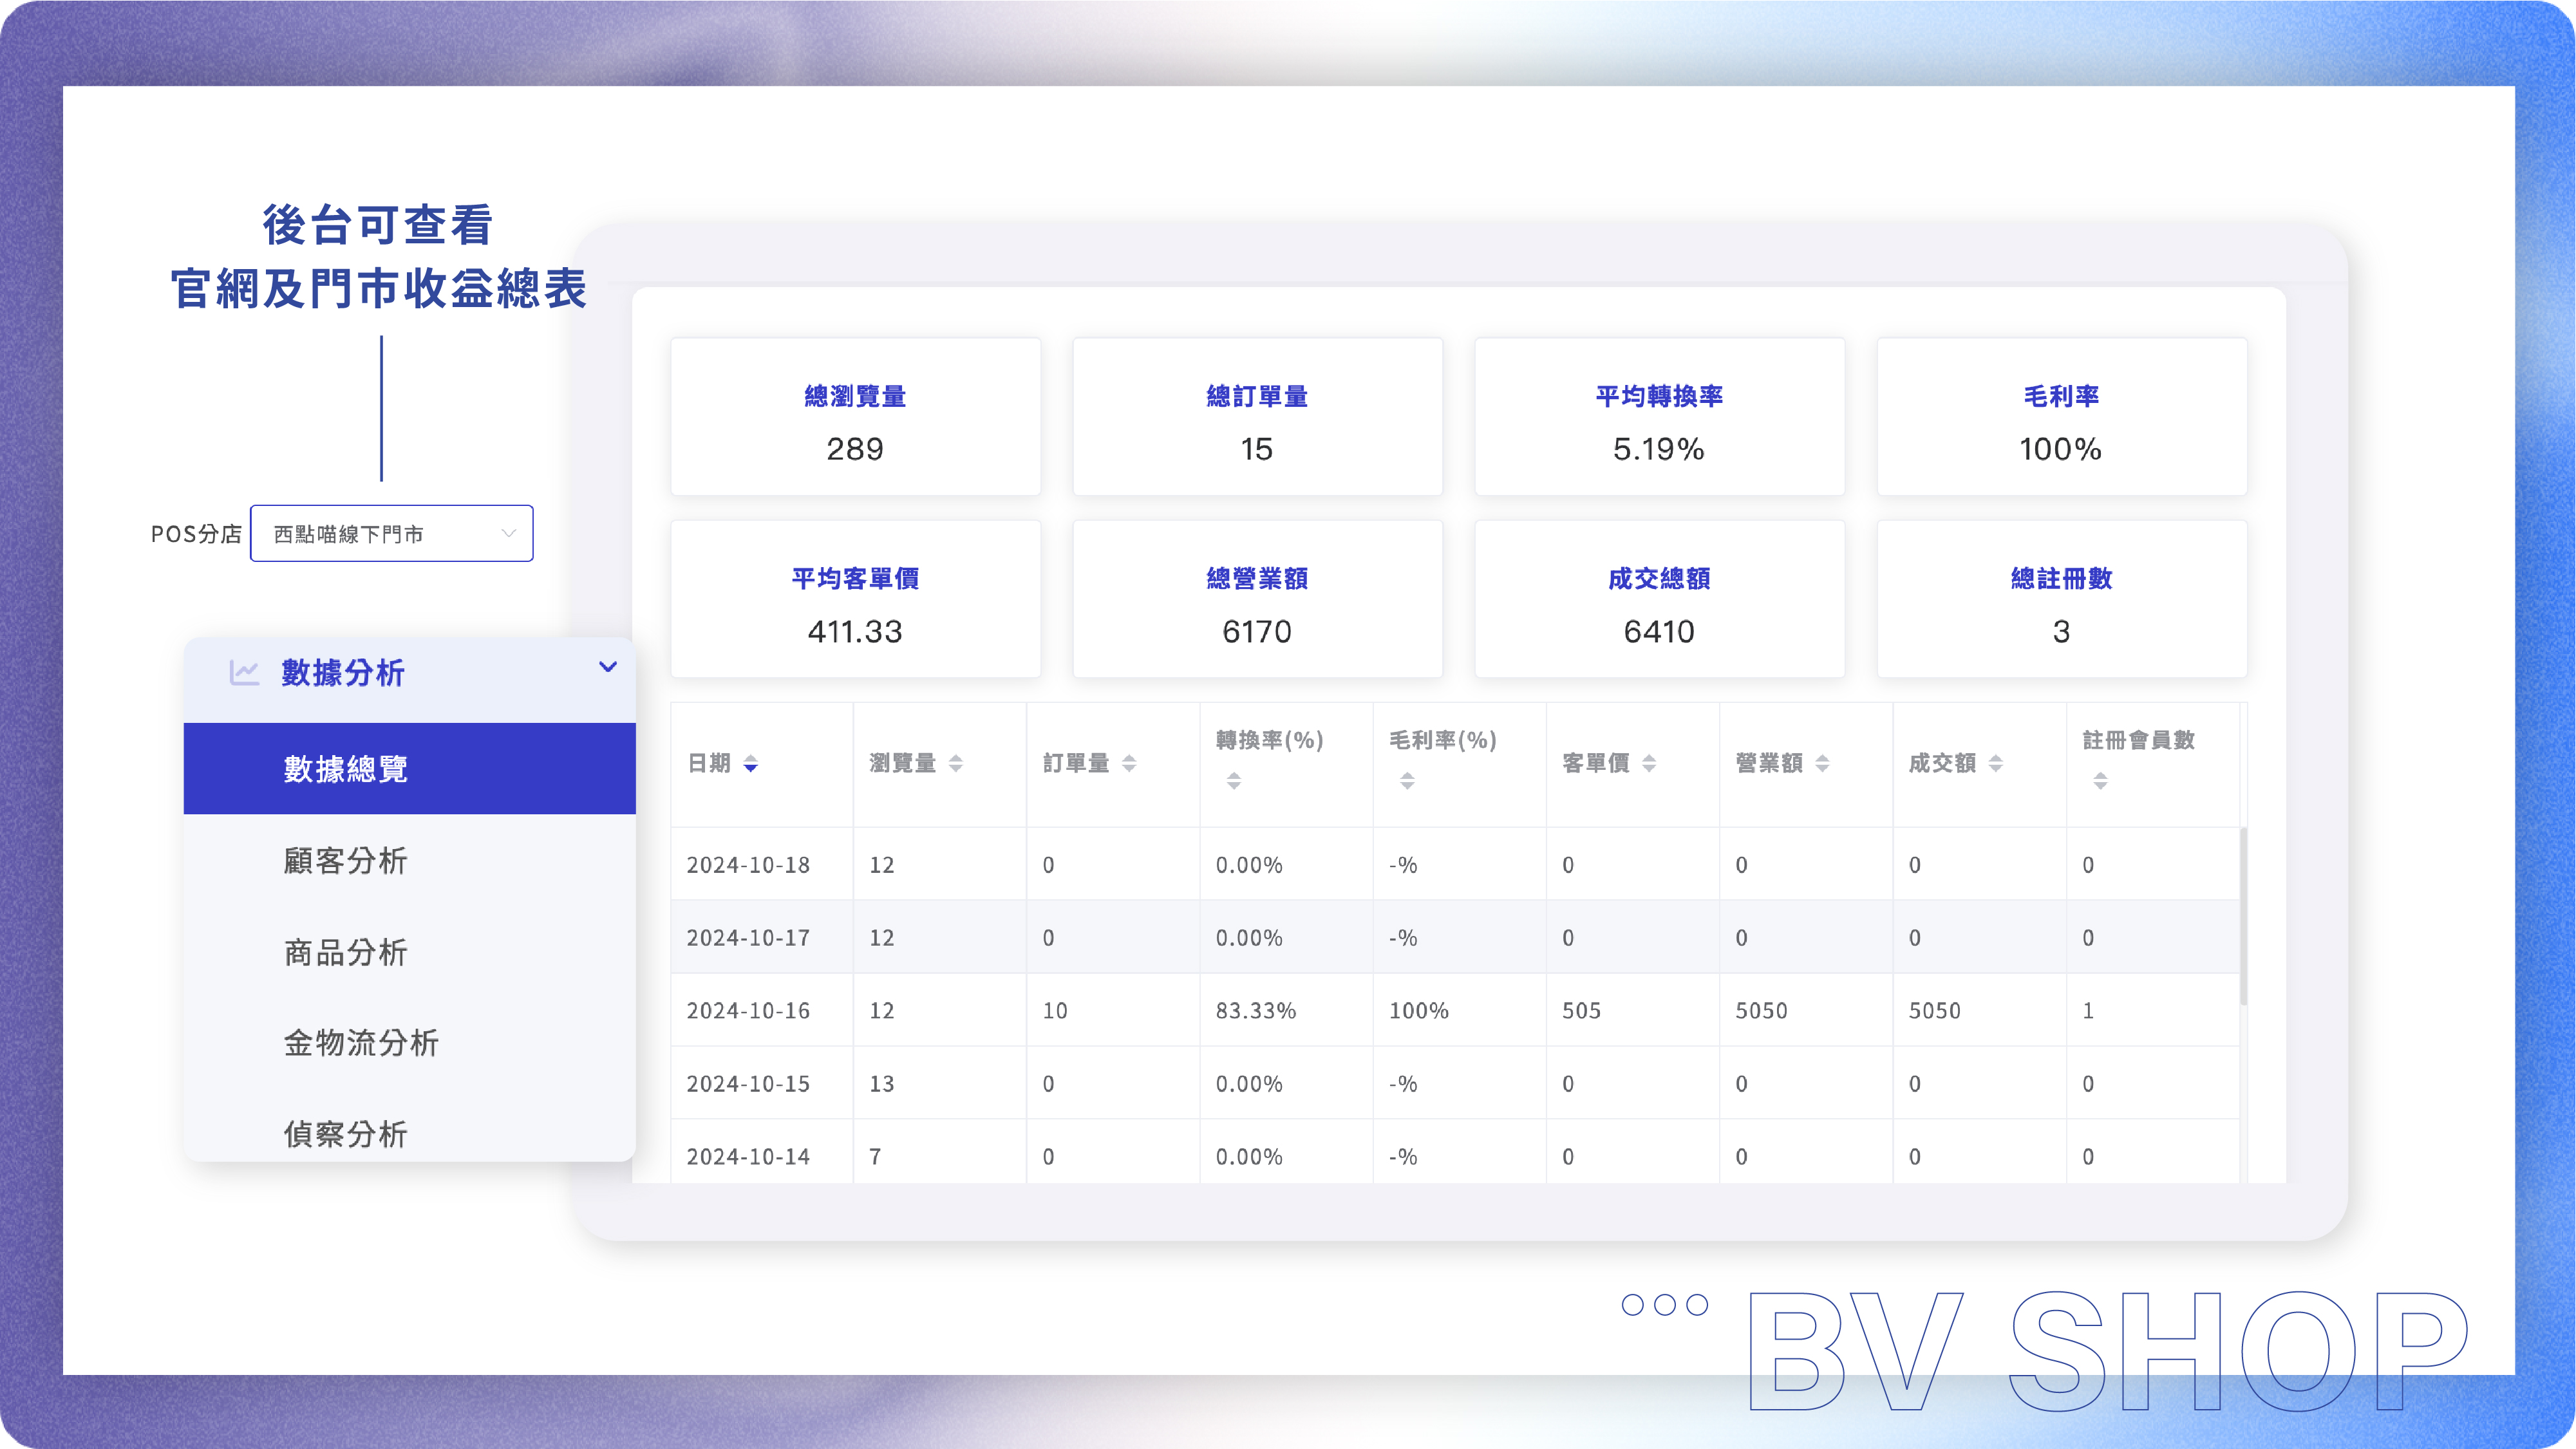
Task: Click the 毛利率 100% card
Action: coord(2061,417)
